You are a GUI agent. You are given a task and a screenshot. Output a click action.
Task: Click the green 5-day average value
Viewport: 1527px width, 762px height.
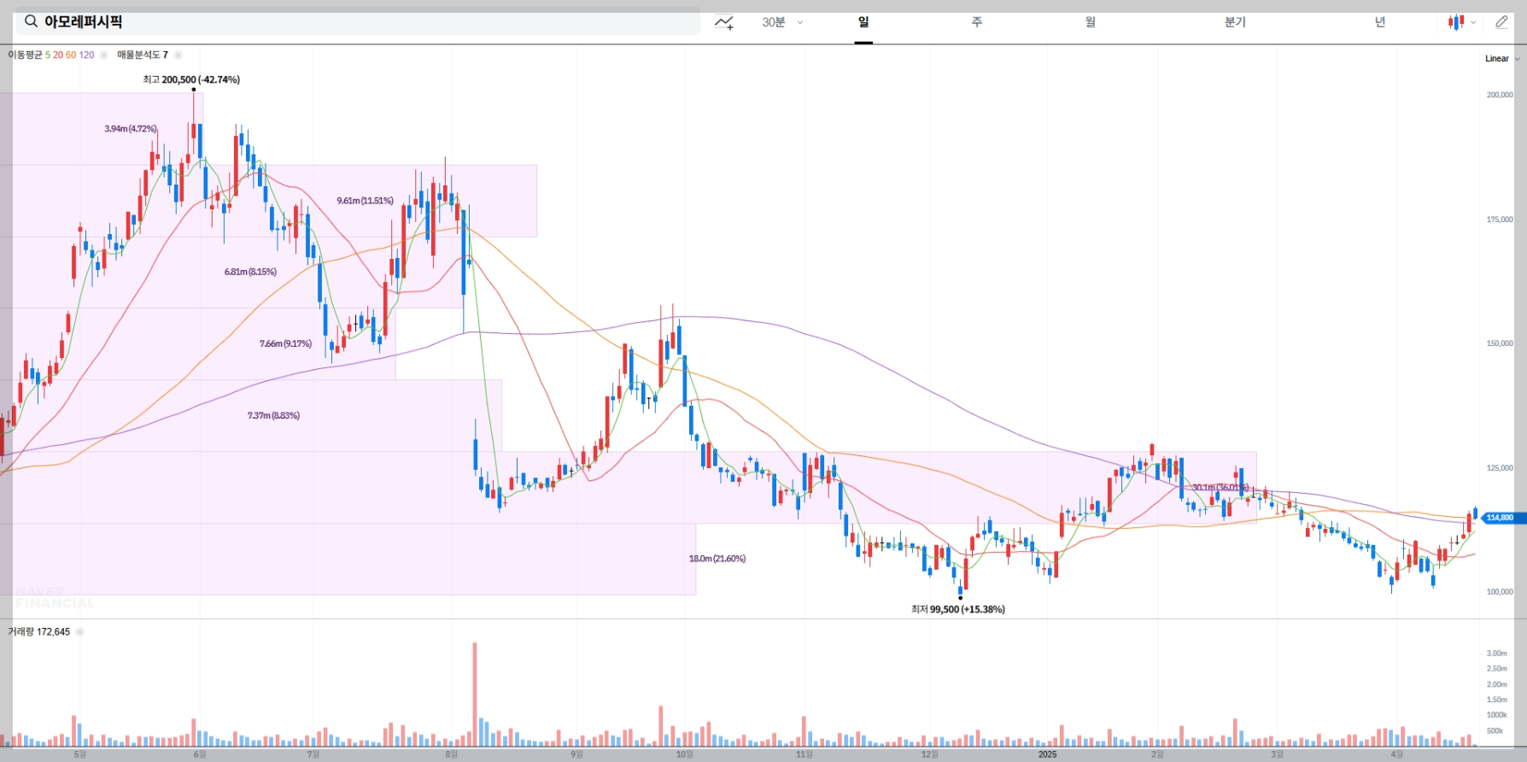pos(48,55)
